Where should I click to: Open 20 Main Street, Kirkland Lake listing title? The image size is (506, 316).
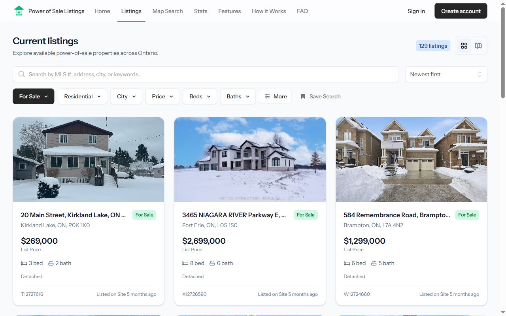click(x=73, y=215)
